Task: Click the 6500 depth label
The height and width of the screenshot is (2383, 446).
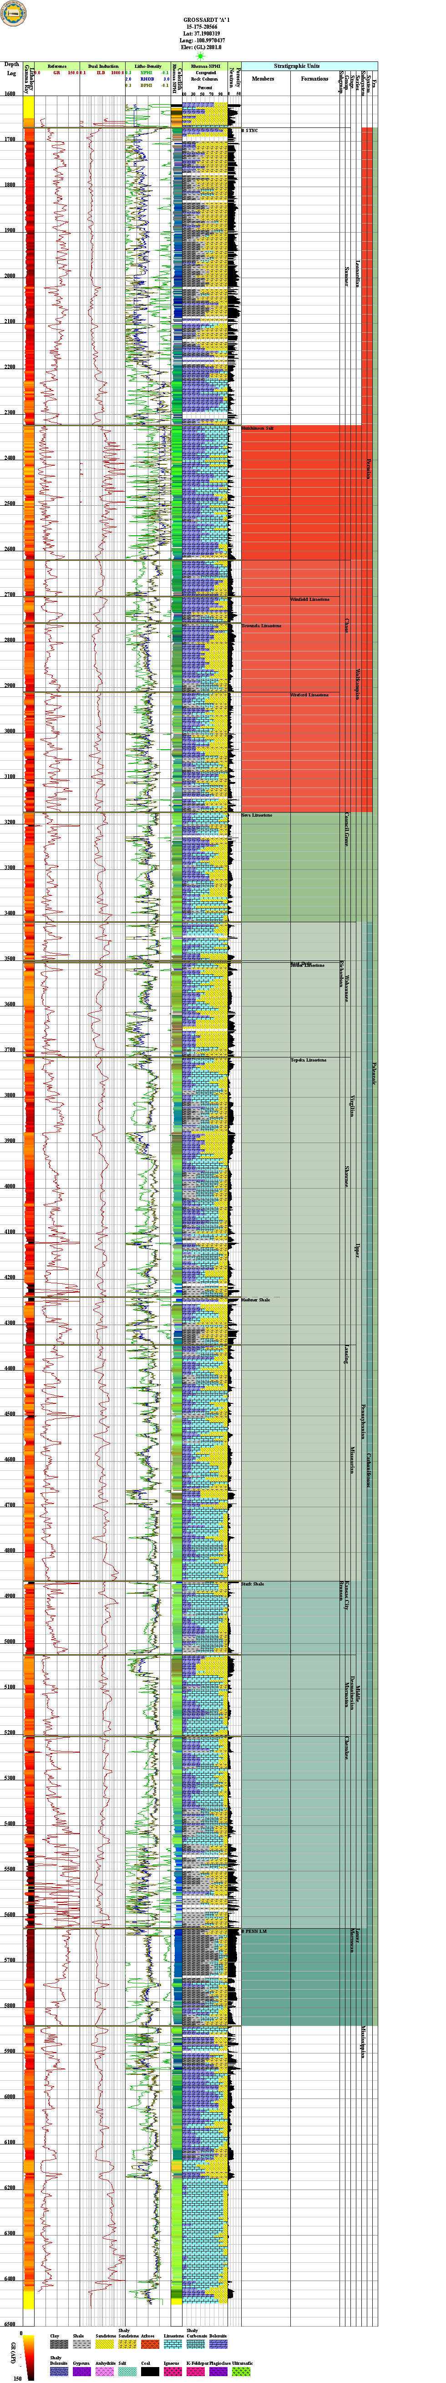Action: tap(10, 2324)
